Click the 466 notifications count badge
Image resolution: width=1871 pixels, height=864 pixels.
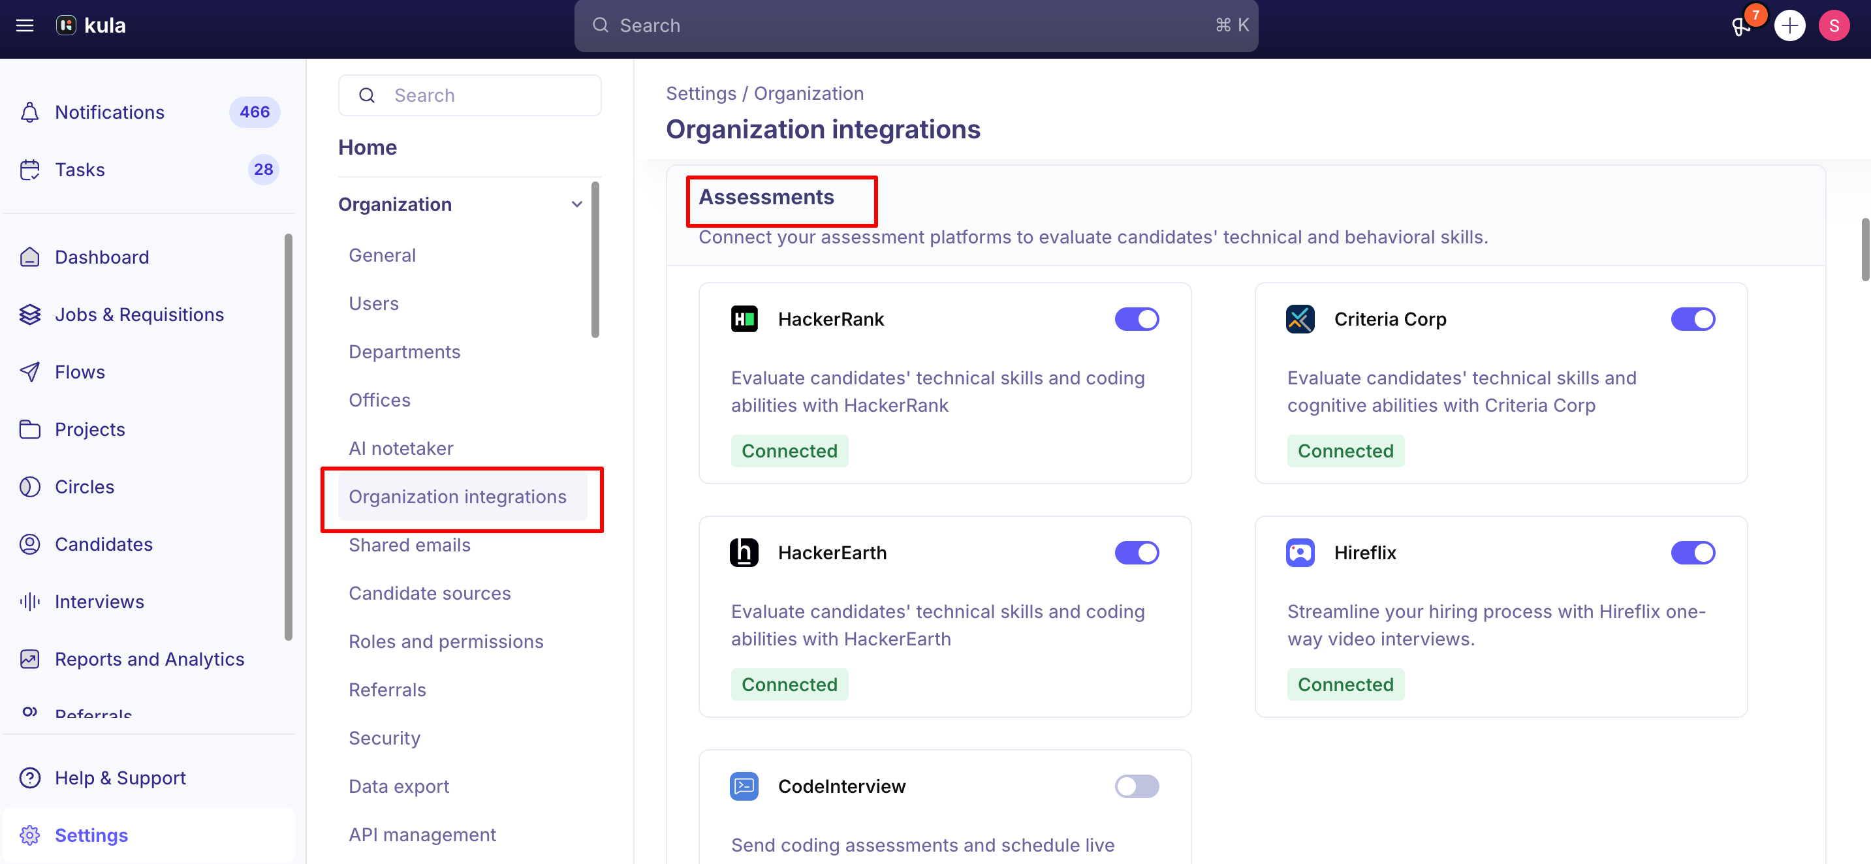[254, 112]
